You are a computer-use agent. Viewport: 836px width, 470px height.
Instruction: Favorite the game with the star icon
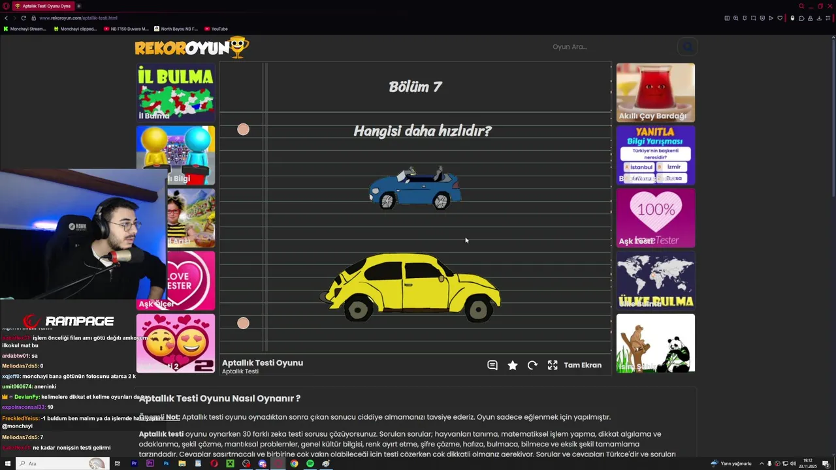pyautogui.click(x=513, y=365)
